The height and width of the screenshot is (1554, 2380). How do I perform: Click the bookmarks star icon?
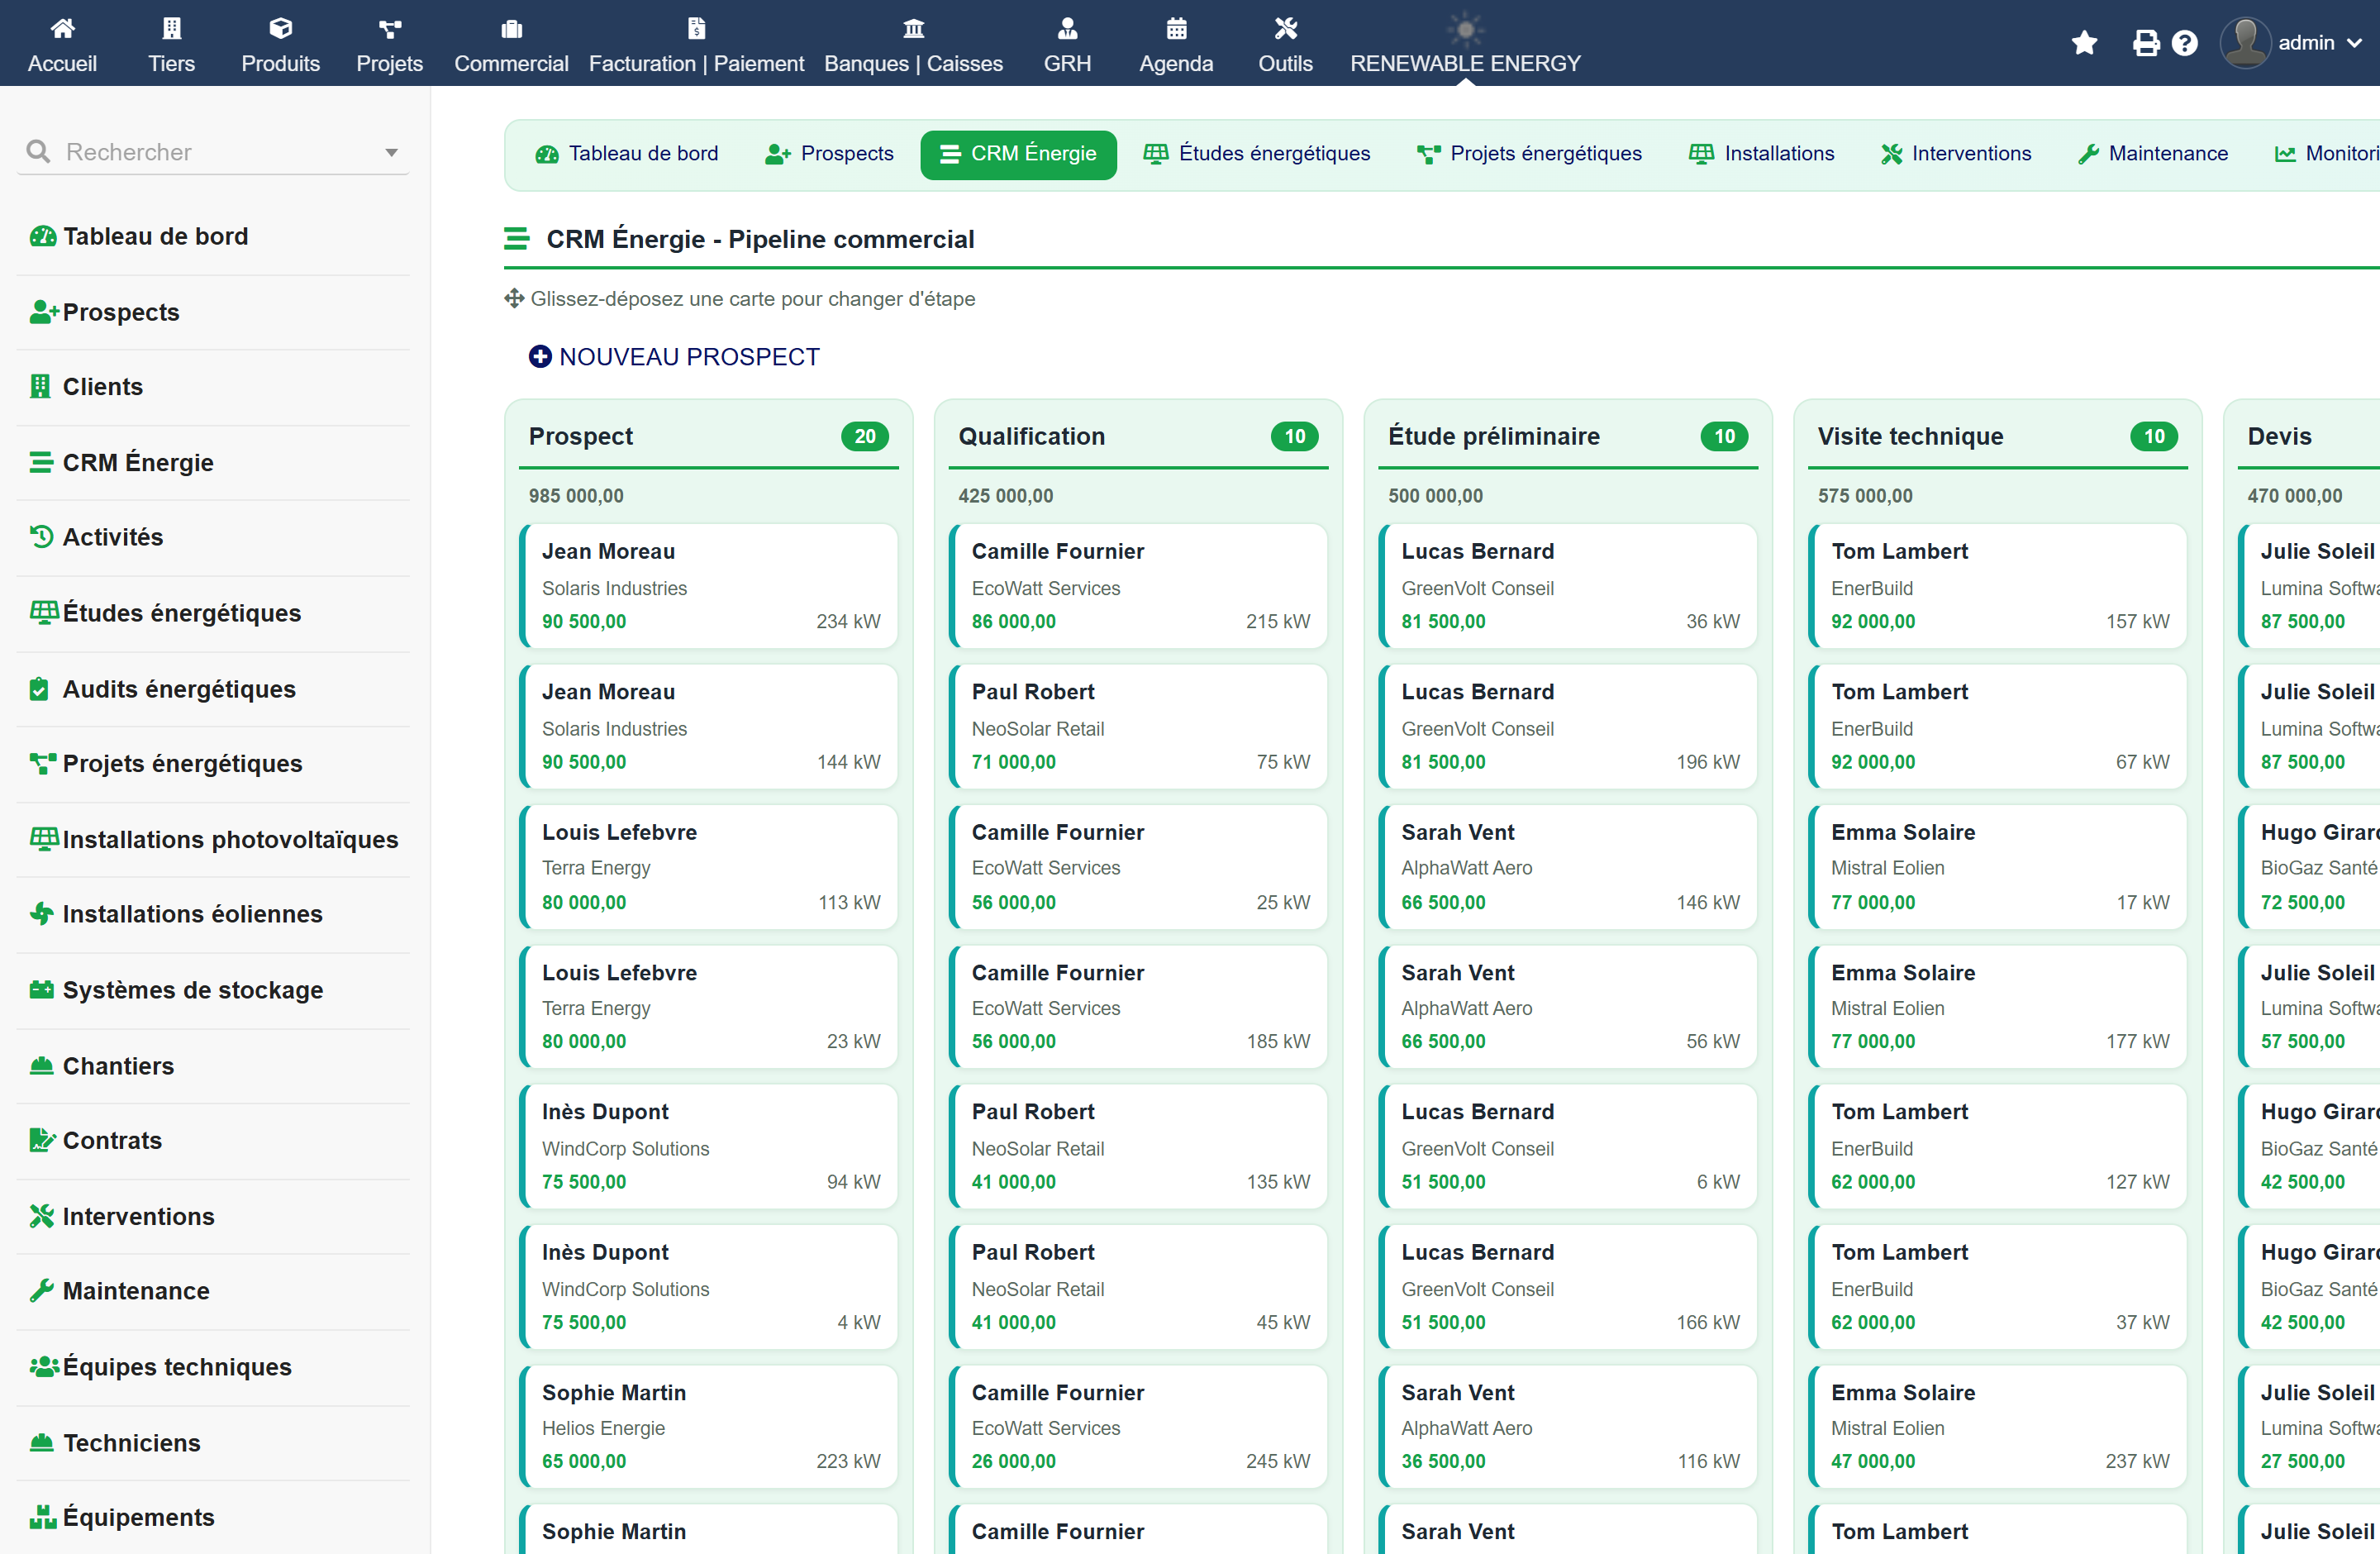click(x=2084, y=43)
